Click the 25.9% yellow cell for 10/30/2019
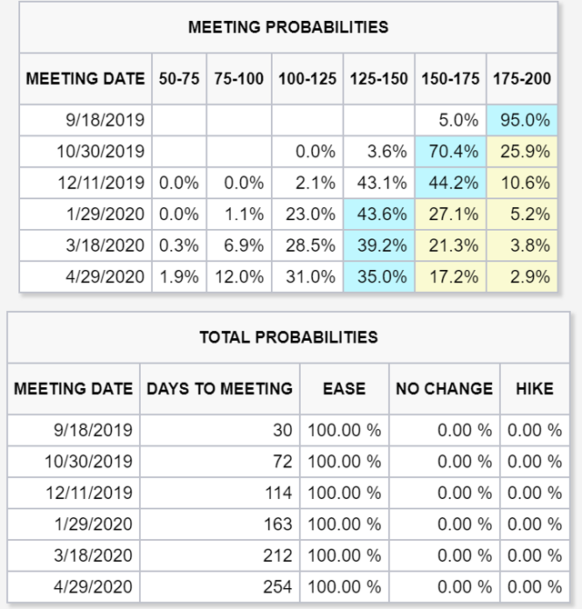This screenshot has height=609, width=582. click(x=522, y=152)
